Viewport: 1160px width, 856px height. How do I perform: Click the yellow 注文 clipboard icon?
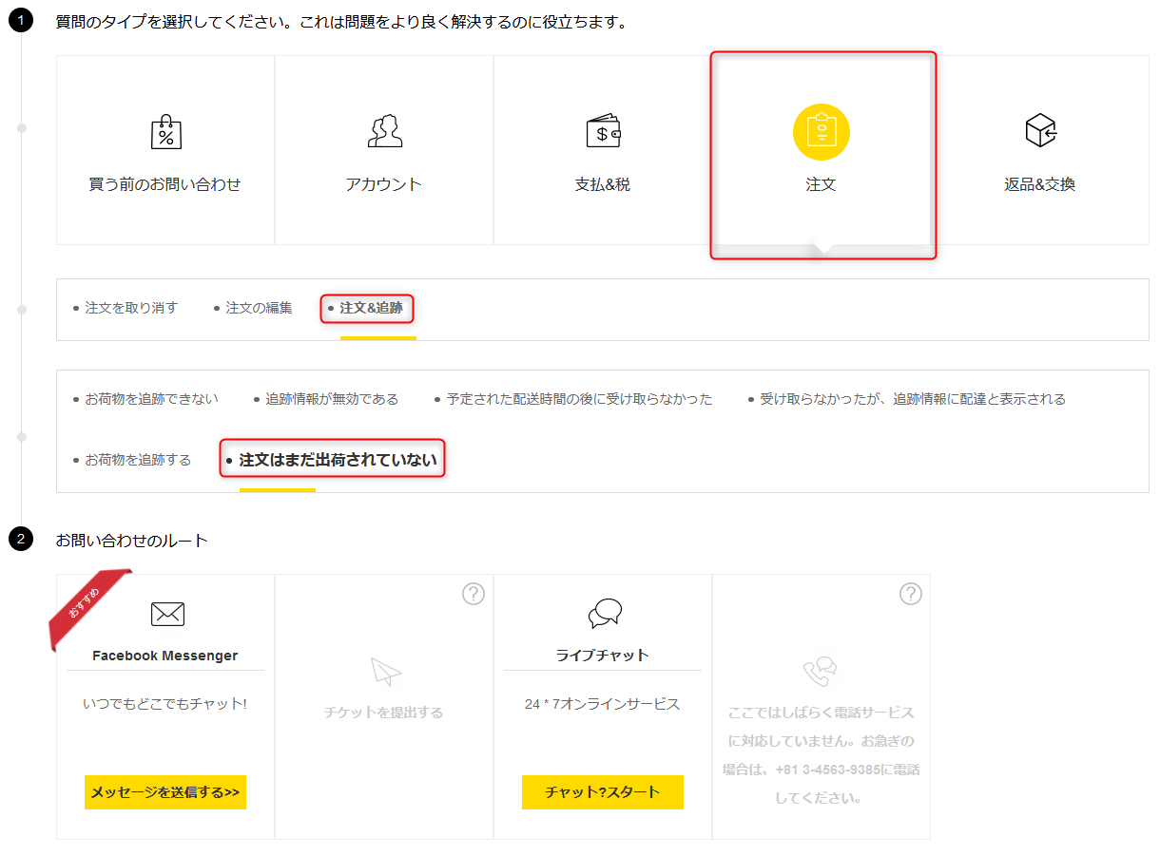coord(822,132)
